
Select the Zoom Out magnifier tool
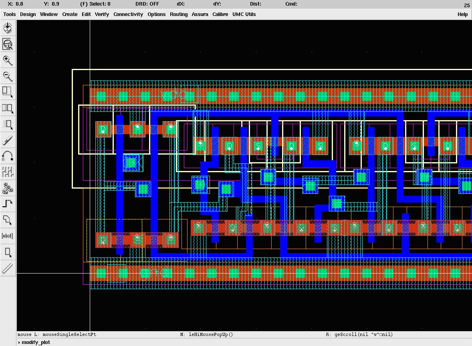8,76
